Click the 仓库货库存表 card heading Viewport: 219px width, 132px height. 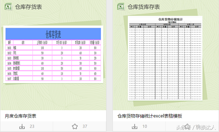click(143, 7)
